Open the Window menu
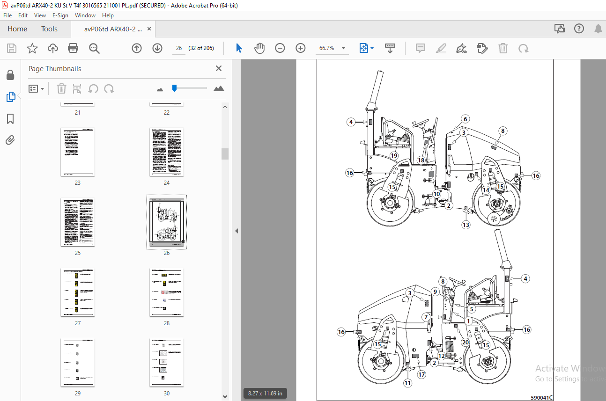This screenshot has height=401, width=606. click(x=85, y=15)
